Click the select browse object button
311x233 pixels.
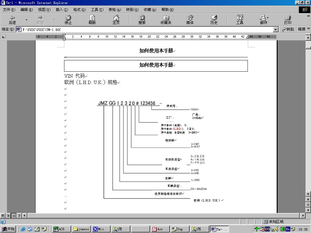coord(308,204)
